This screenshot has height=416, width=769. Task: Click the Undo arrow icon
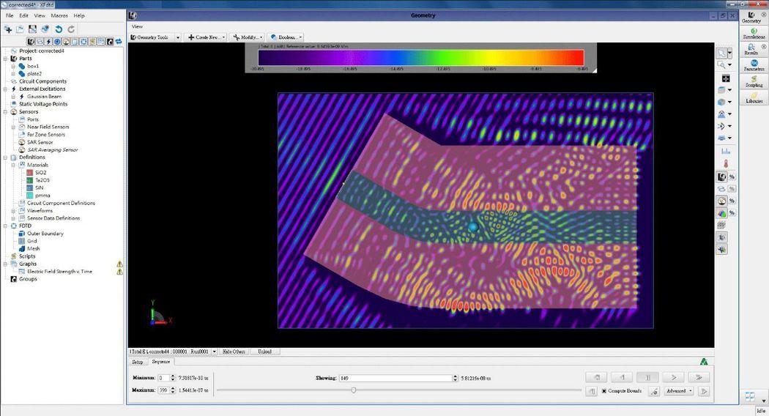point(59,29)
